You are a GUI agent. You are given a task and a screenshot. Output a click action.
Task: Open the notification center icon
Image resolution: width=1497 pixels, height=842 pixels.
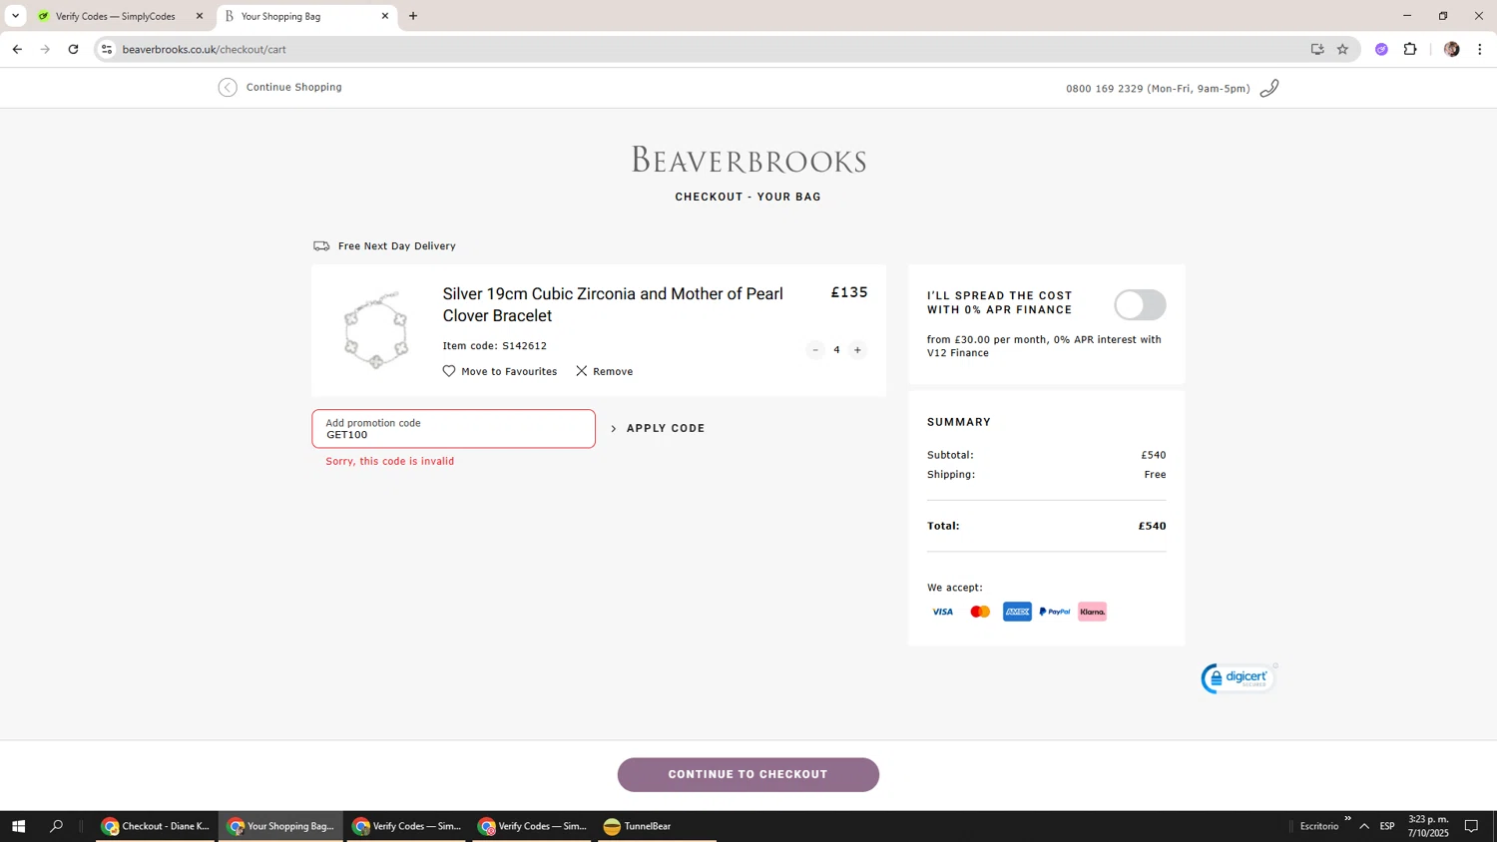(x=1471, y=826)
